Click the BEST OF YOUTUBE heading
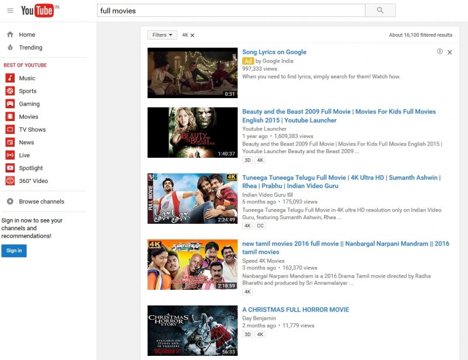 coord(25,65)
